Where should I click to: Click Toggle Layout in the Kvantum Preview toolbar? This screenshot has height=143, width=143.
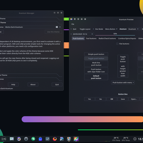pos(85,29)
